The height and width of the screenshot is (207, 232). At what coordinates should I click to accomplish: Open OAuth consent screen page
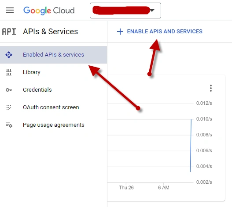[53, 107]
